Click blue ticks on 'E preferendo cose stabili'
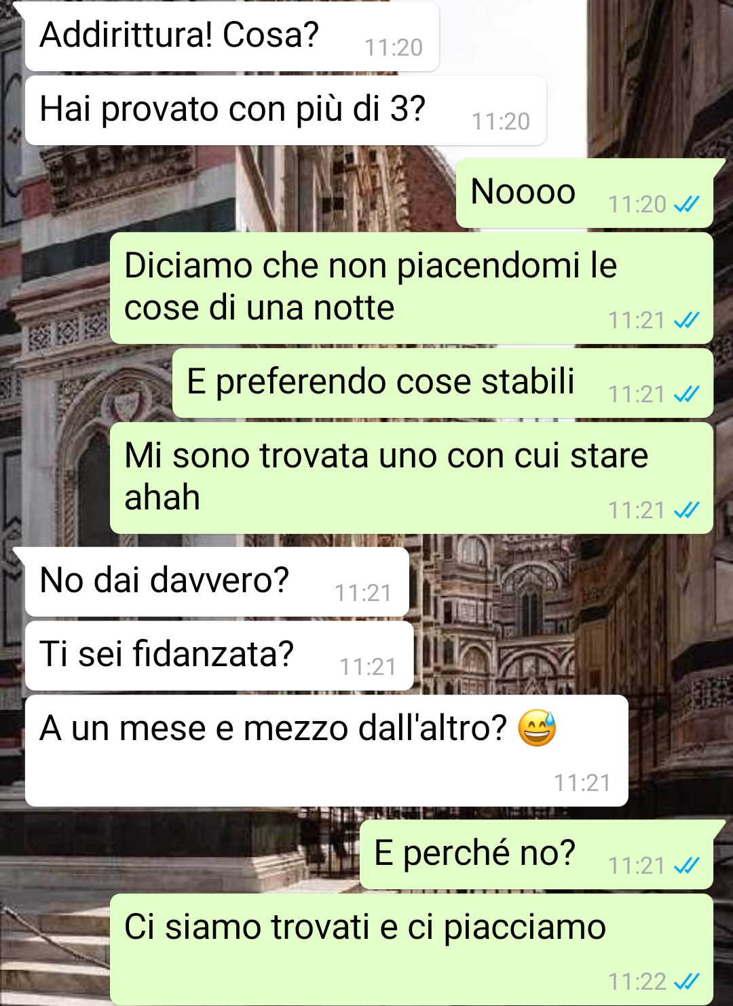The width and height of the screenshot is (733, 1006). click(x=686, y=394)
